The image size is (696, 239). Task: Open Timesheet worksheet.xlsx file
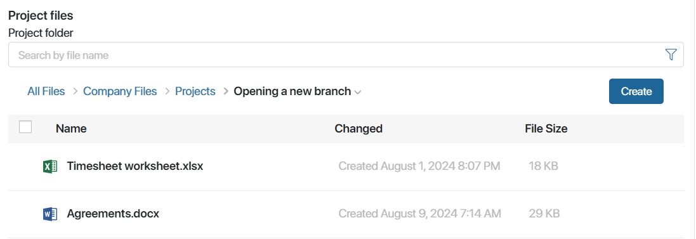[135, 166]
